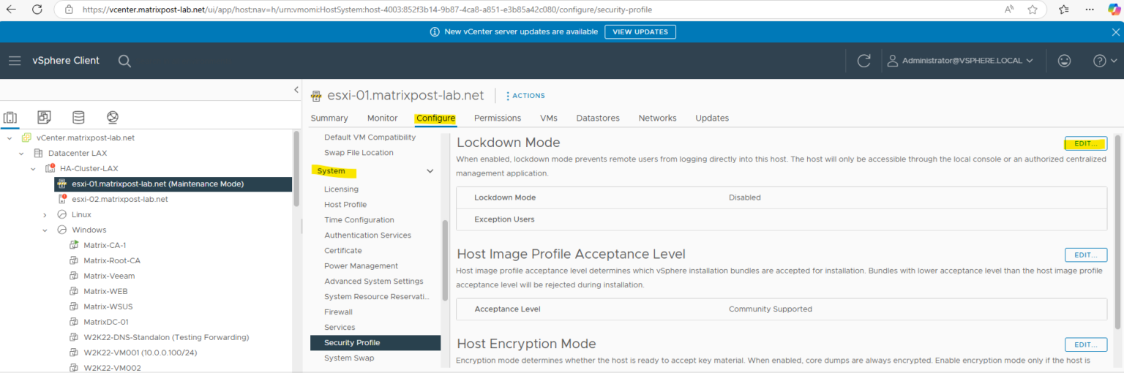Screen dimensions: 1124x373
Task: Switch to Storage inventory view
Action: [78, 117]
